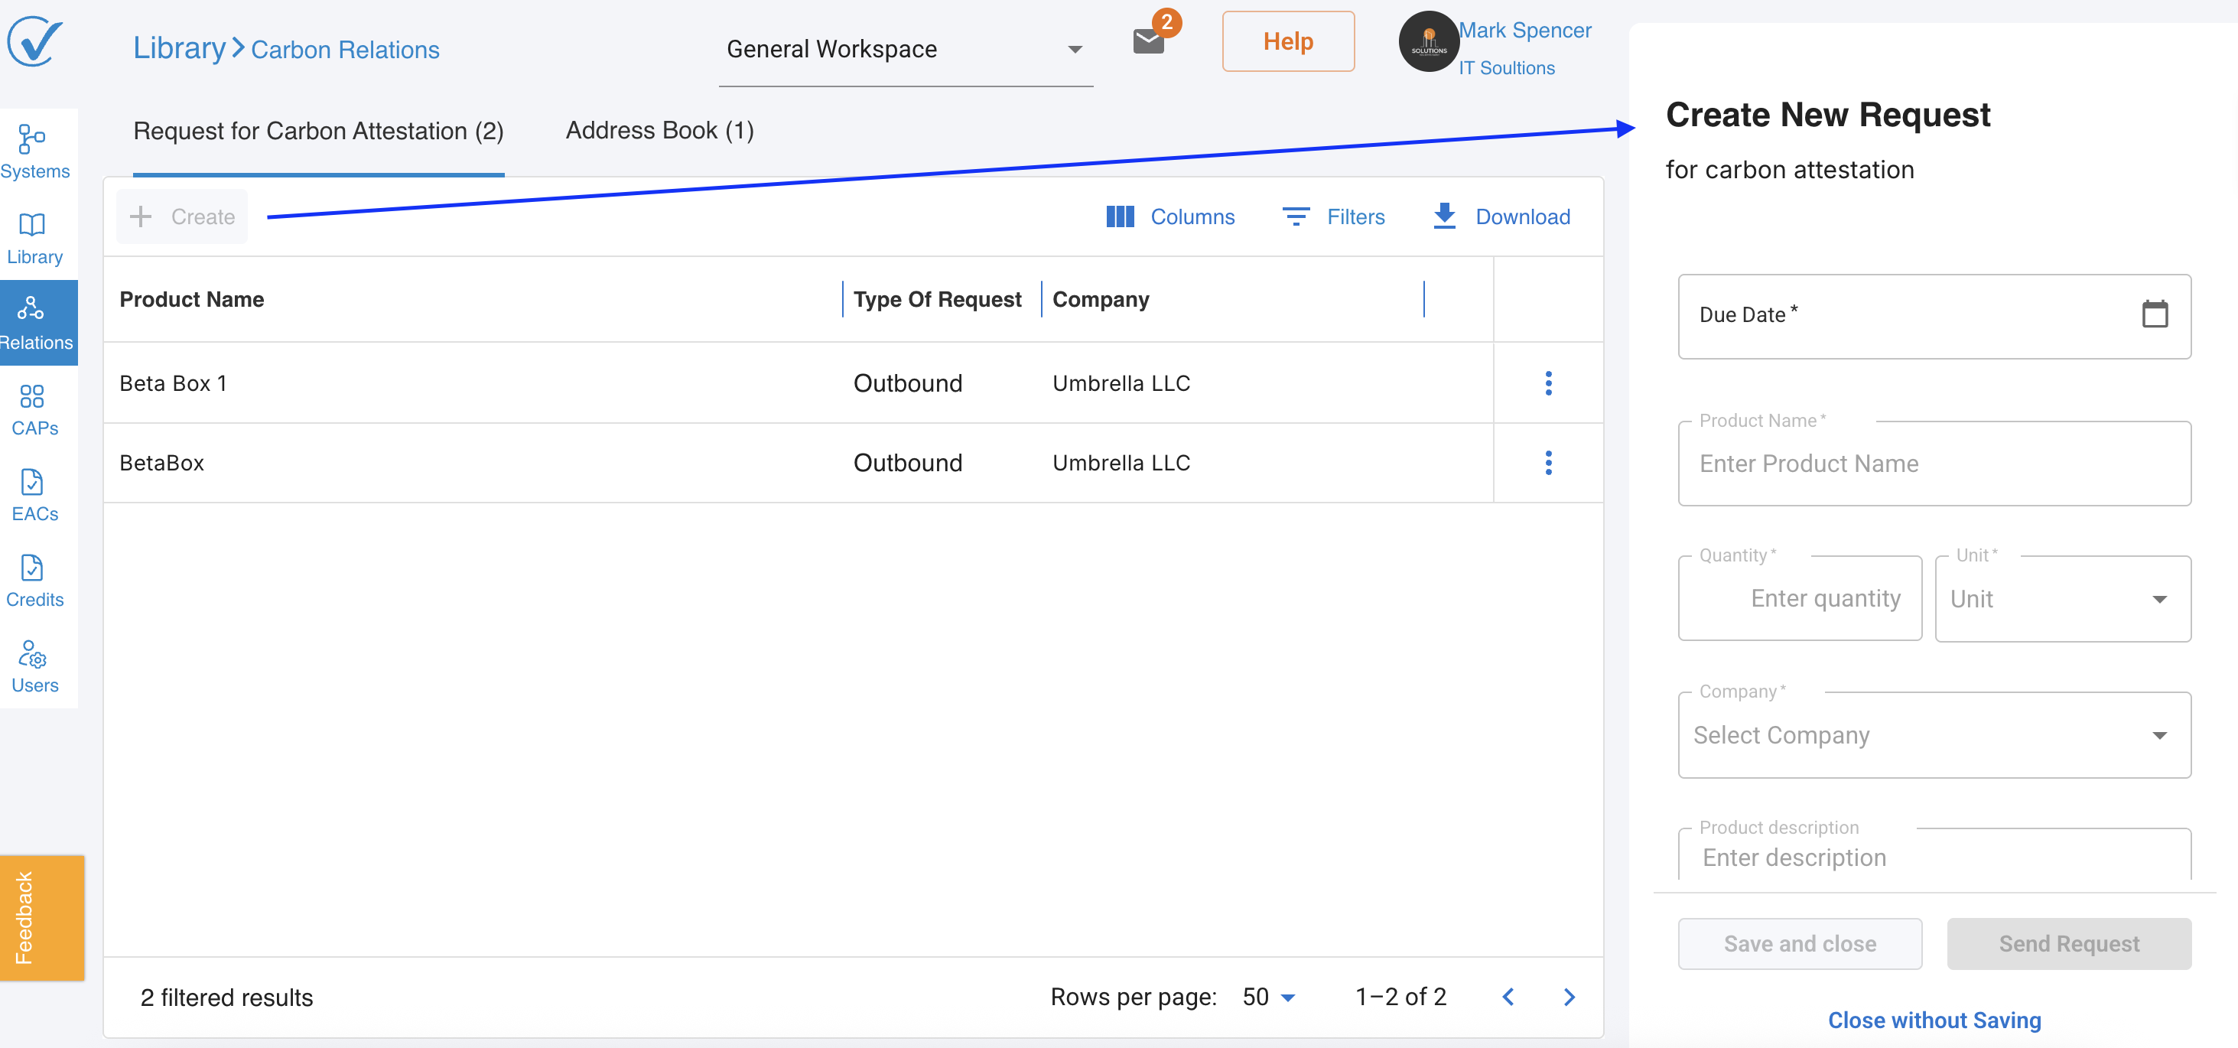Image resolution: width=2238 pixels, height=1048 pixels.
Task: Open CAPs section in sidebar
Action: point(34,408)
